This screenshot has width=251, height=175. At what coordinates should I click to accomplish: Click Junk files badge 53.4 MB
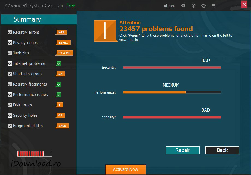(x=64, y=53)
